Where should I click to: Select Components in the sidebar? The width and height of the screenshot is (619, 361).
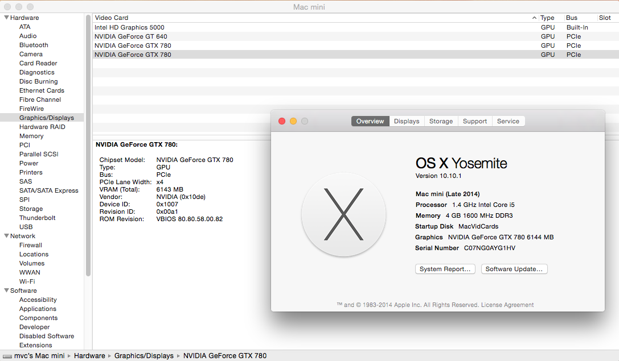(38, 318)
